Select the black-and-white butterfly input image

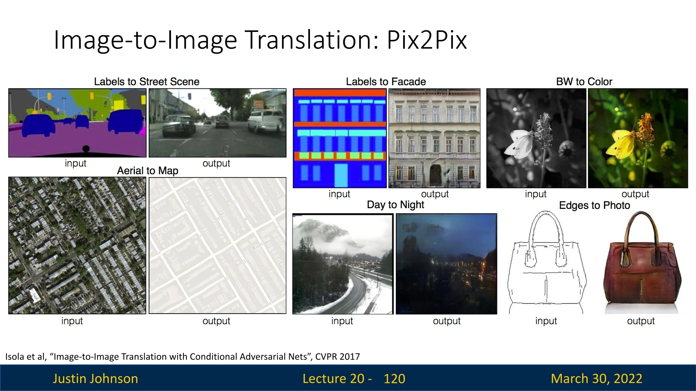pyautogui.click(x=536, y=138)
